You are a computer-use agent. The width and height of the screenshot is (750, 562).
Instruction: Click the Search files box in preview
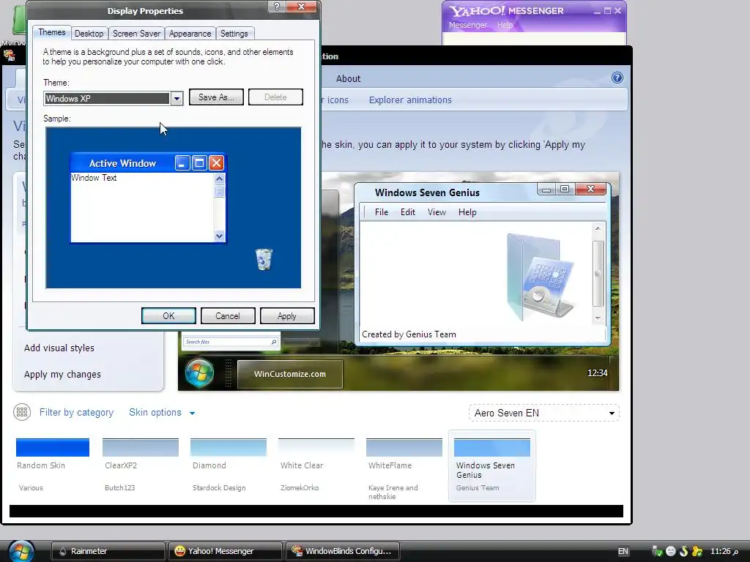point(231,342)
